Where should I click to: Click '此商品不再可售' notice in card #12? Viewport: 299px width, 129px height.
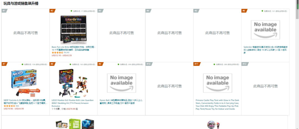pyautogui.click(x=266, y=86)
